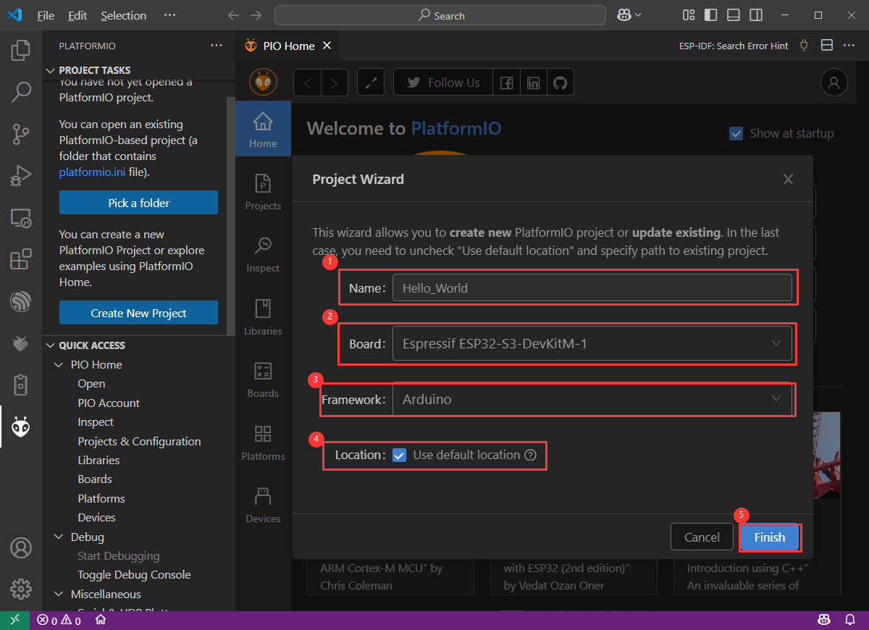The height and width of the screenshot is (630, 869).
Task: Open the Framework dropdown
Action: click(592, 399)
